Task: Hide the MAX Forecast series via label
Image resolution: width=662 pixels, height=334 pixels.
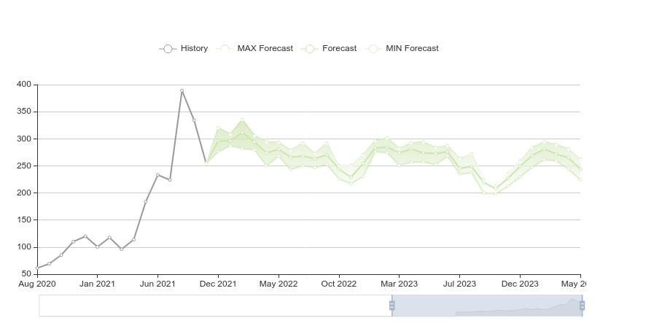Action: coord(265,49)
